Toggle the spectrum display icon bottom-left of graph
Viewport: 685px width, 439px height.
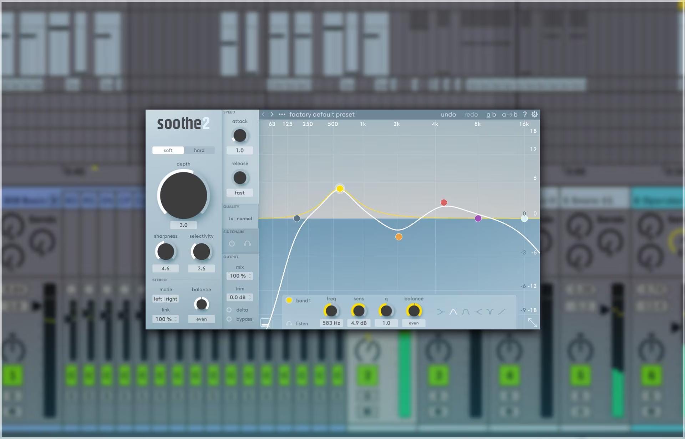point(265,323)
